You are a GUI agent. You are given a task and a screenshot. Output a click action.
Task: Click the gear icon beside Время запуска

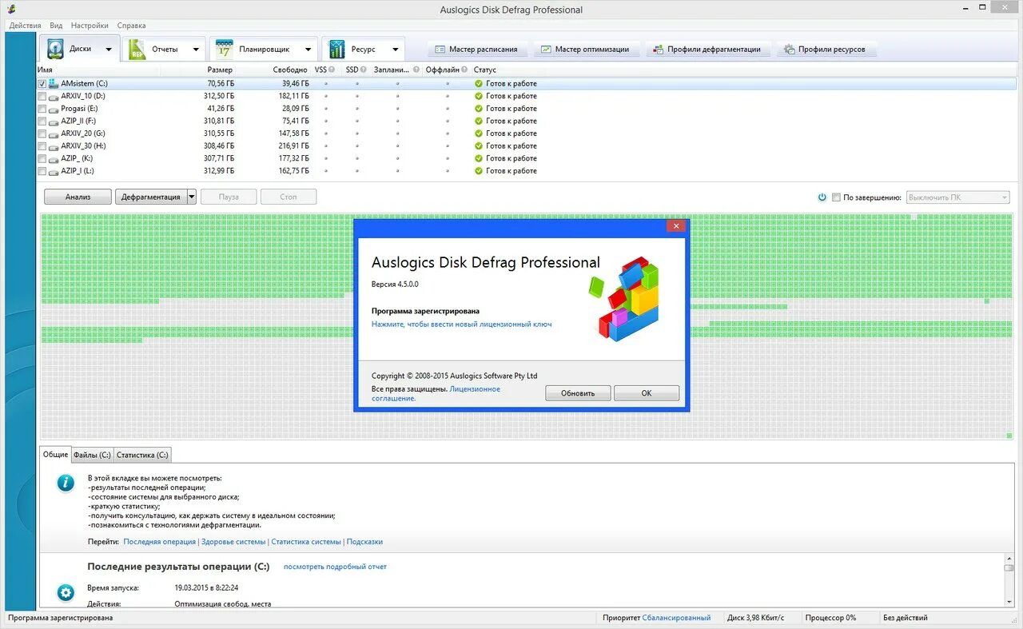tap(66, 592)
